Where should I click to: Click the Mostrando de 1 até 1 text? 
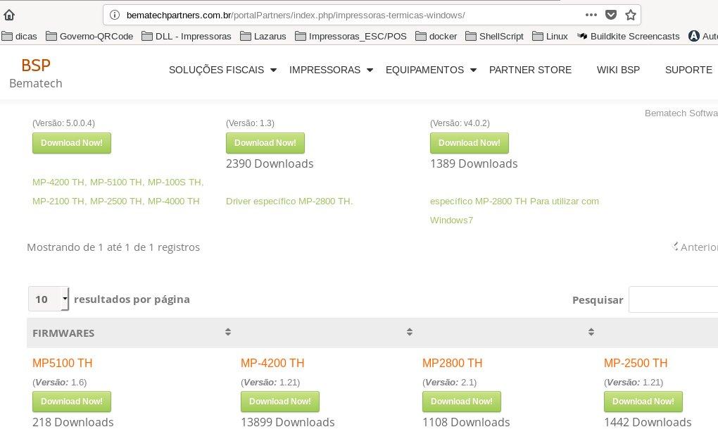click(x=113, y=247)
